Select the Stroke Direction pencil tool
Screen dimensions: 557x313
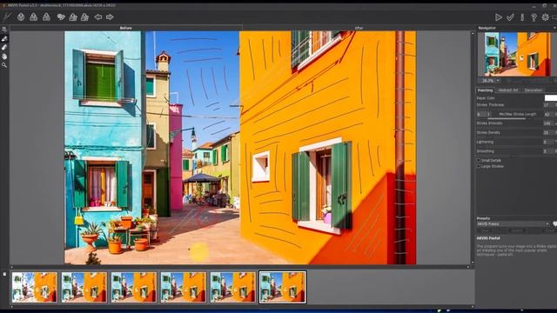4,38
